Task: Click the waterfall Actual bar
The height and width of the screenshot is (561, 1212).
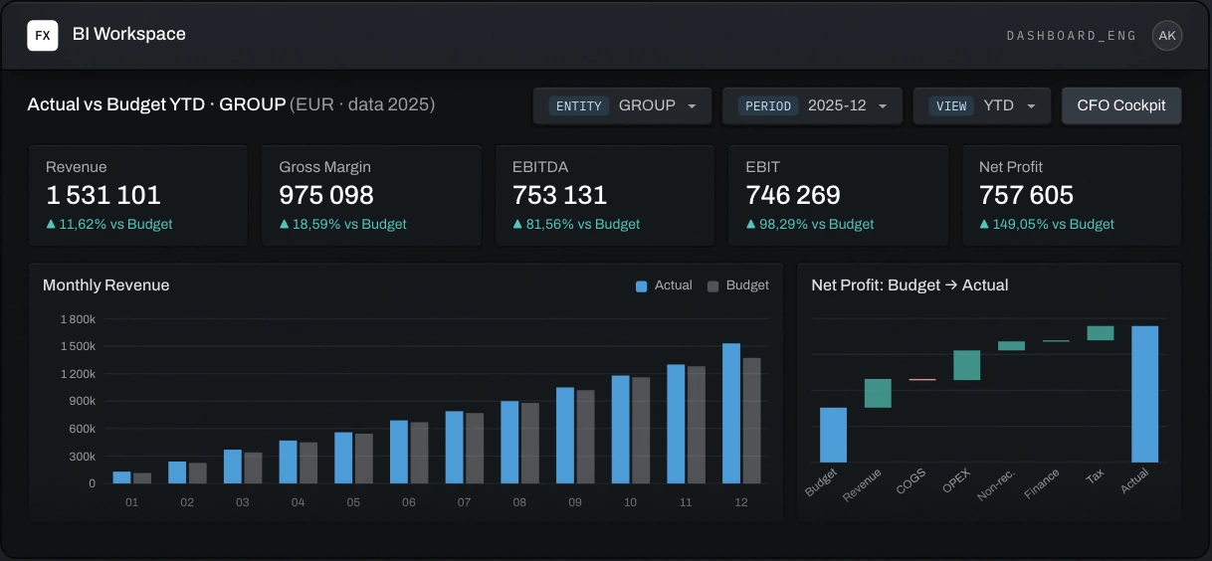Action: [1144, 394]
